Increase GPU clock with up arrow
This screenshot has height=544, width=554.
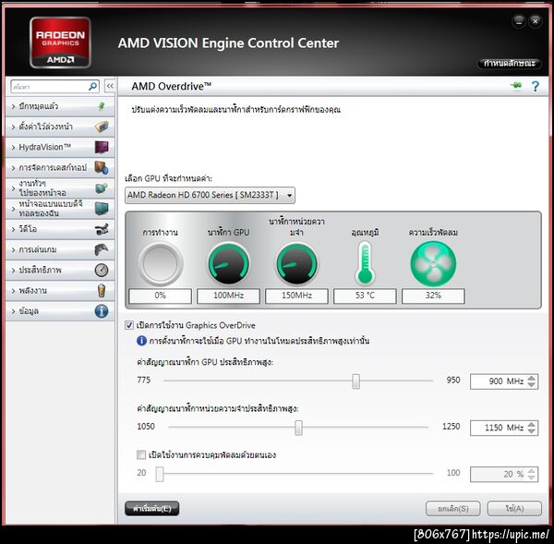point(532,378)
